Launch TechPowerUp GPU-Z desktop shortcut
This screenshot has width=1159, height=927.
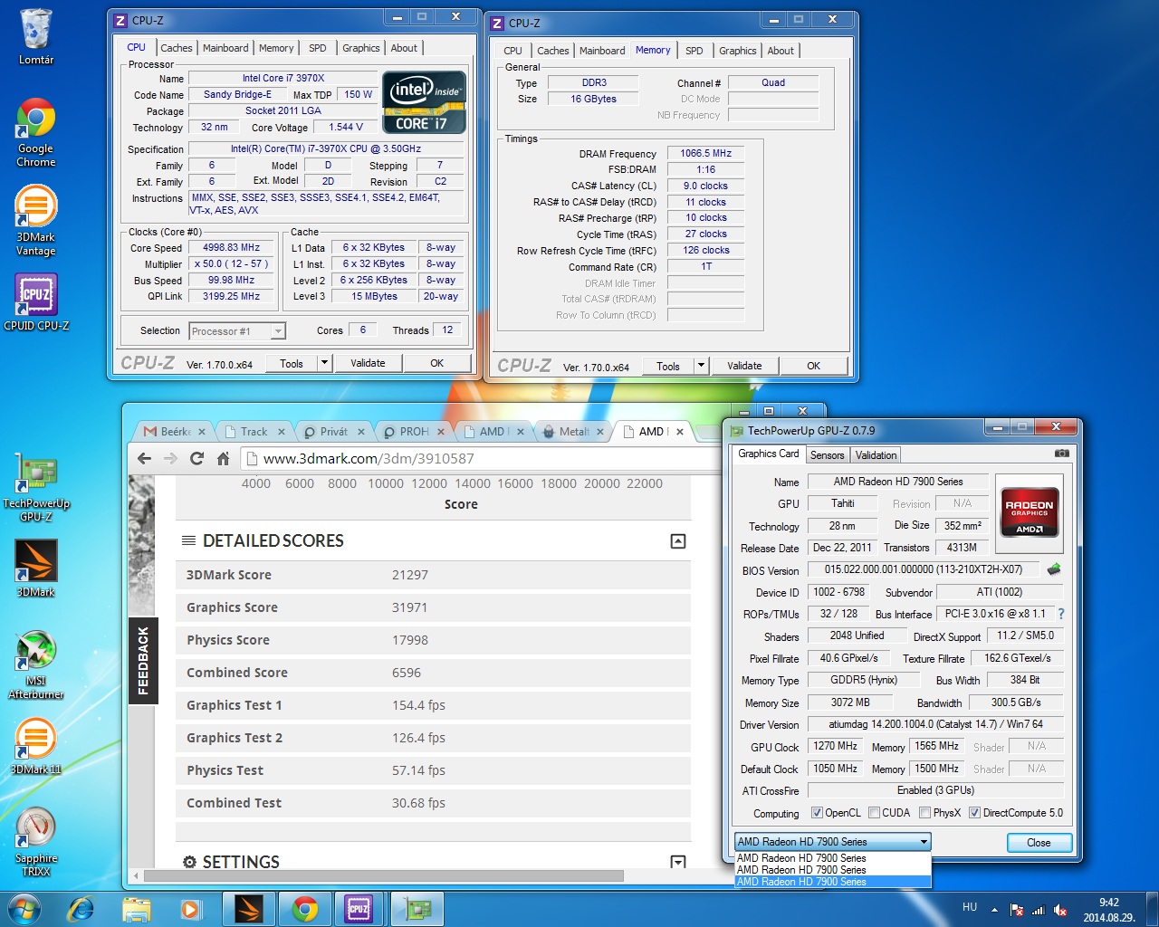click(36, 487)
